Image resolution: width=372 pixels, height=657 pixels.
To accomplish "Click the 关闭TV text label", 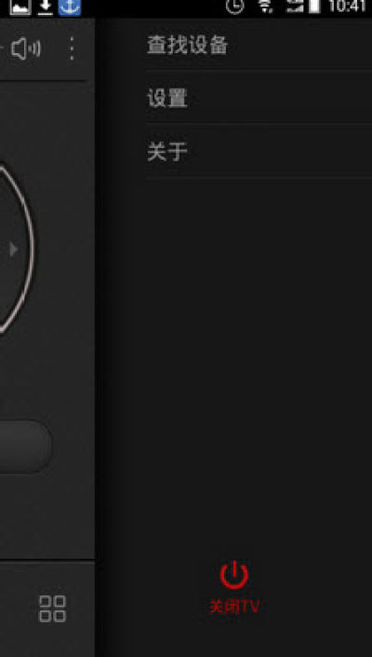I will point(234,607).
